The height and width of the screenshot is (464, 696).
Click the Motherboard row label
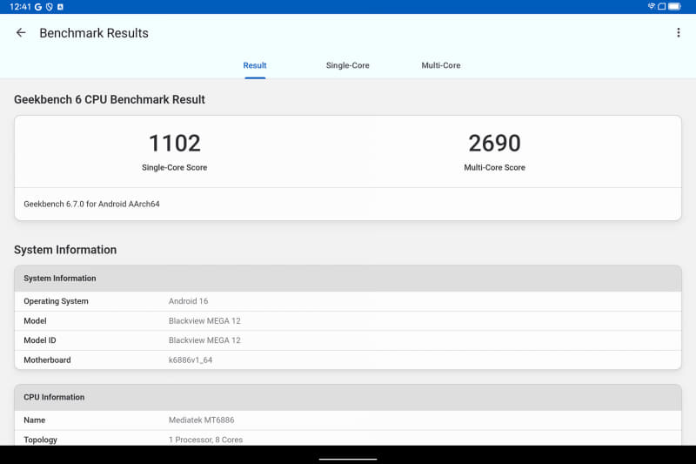point(47,360)
